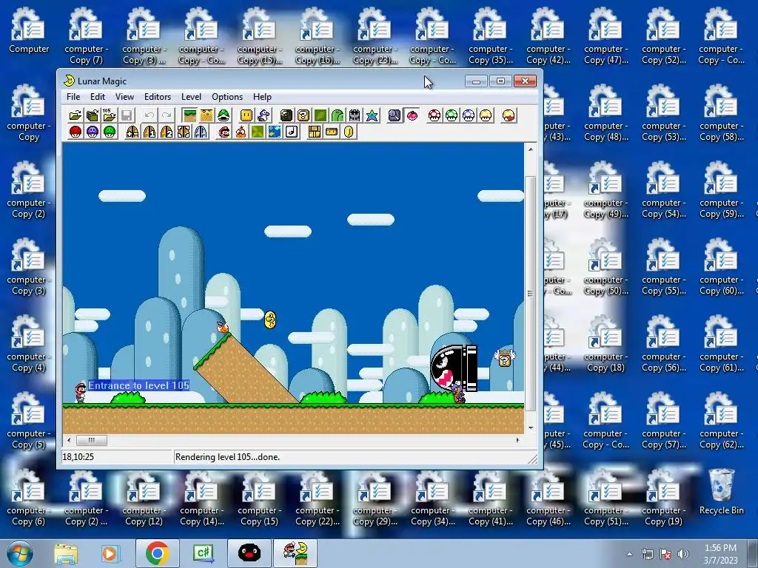Screen dimensions: 758x568
Task: Open the View menu
Action: pyautogui.click(x=124, y=97)
